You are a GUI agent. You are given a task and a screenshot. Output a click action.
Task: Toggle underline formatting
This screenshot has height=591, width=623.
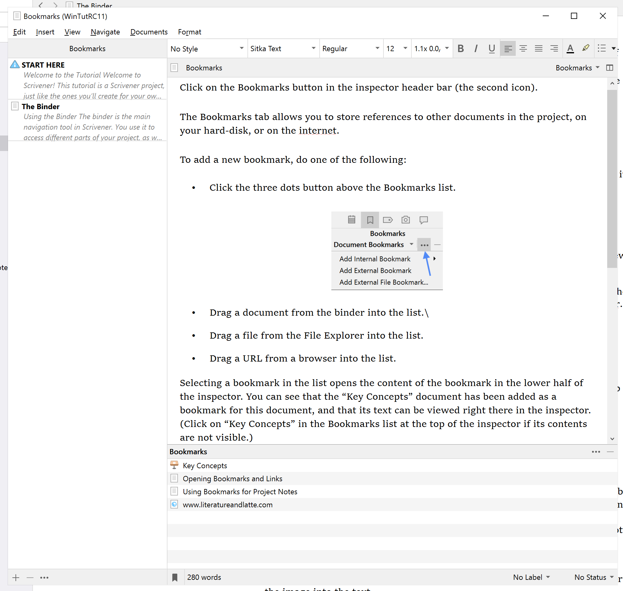click(x=492, y=48)
